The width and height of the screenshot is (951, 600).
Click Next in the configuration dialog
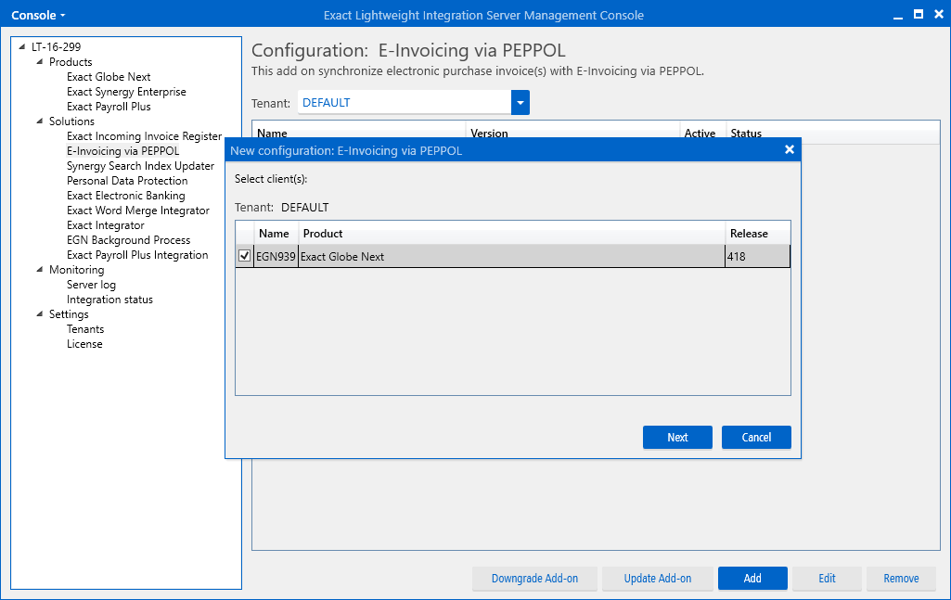pyautogui.click(x=677, y=437)
